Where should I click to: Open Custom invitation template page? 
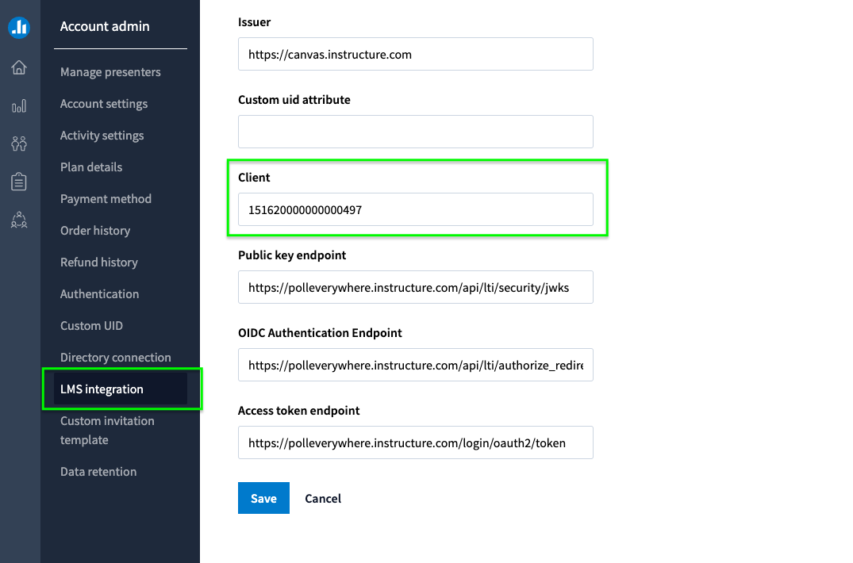(107, 430)
